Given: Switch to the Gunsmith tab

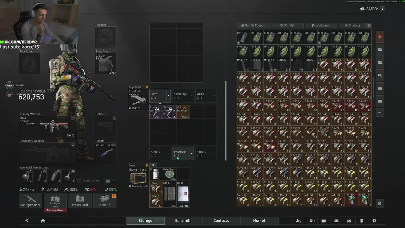Looking at the screenshot, I should click(184, 221).
